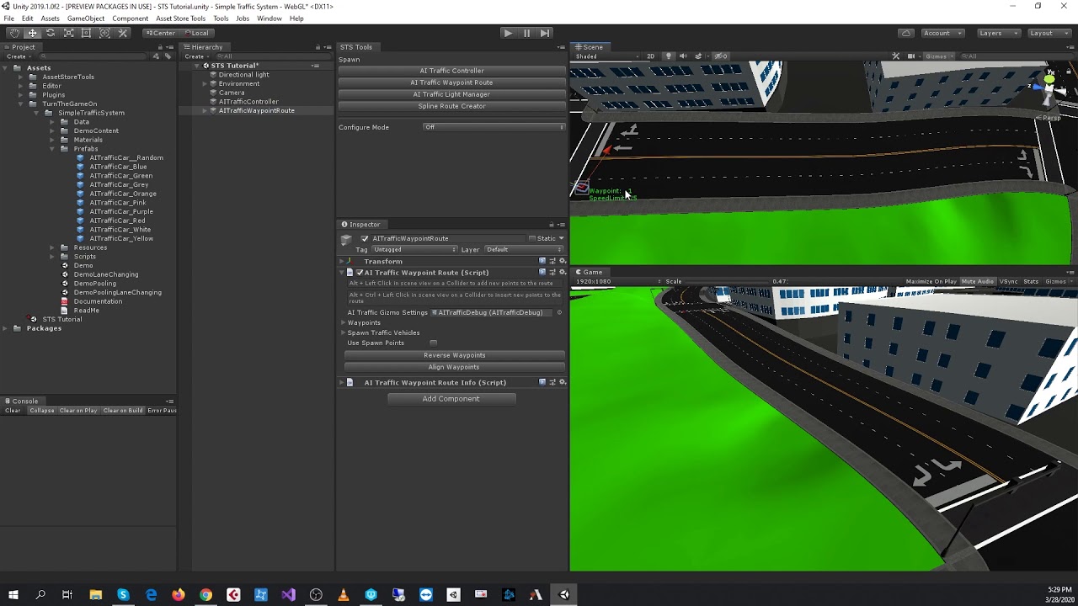This screenshot has height=606, width=1078.
Task: Select the AITrafficController in Hierarchy
Action: point(248,102)
